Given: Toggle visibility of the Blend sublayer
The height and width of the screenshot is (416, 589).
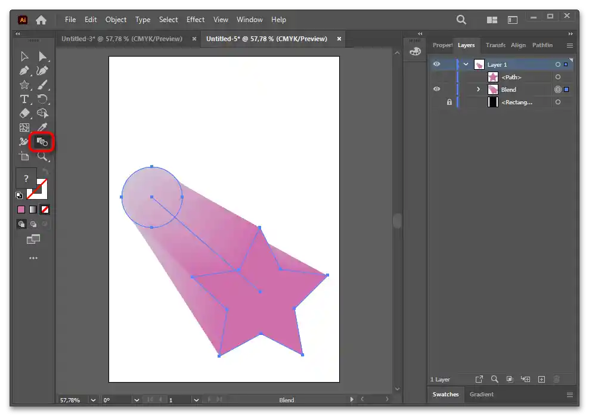Looking at the screenshot, I should coord(437,89).
